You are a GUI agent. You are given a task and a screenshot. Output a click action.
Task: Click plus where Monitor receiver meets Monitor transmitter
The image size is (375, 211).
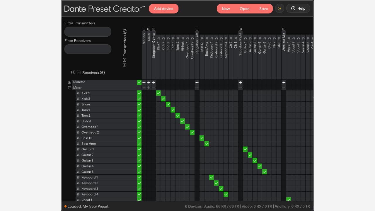(x=144, y=83)
